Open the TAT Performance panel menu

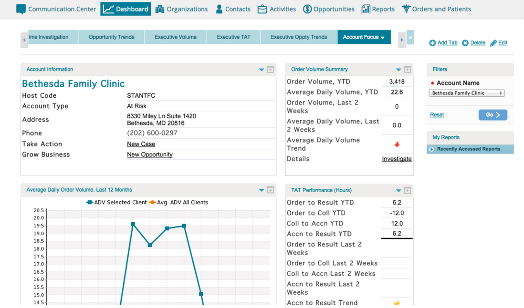coord(398,191)
